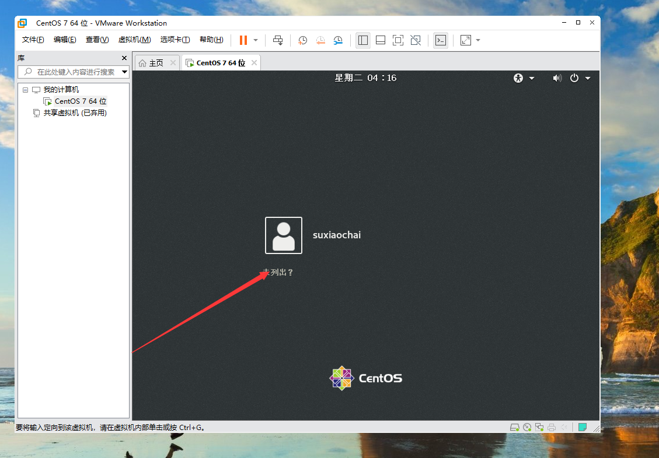Open the 编辑(E) menu

point(65,40)
